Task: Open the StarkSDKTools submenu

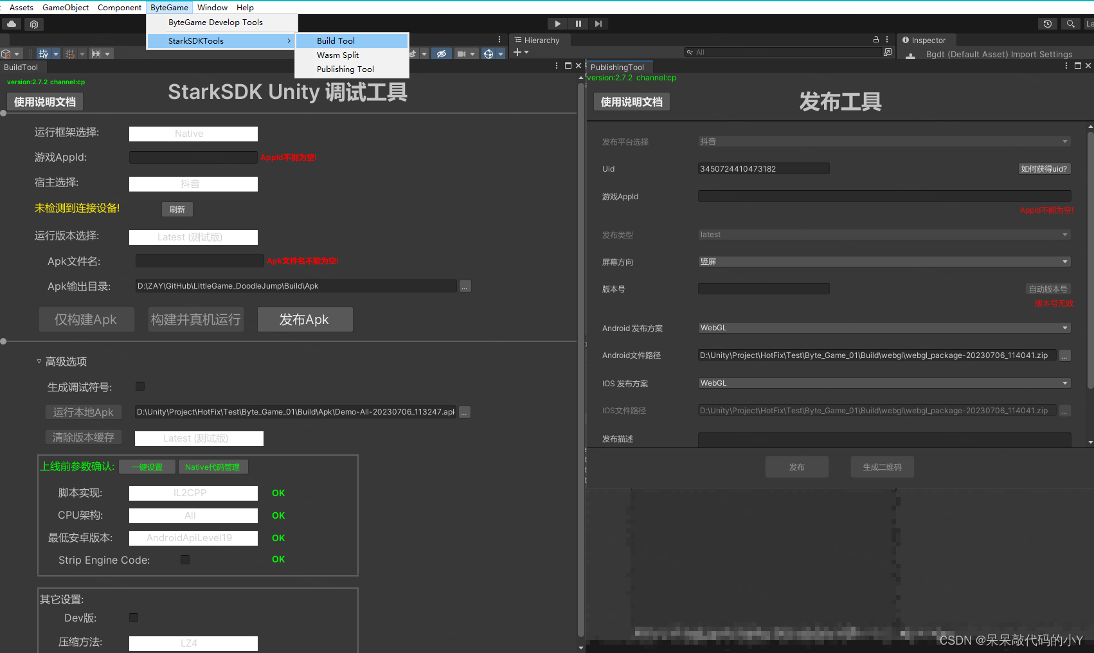Action: pyautogui.click(x=222, y=41)
